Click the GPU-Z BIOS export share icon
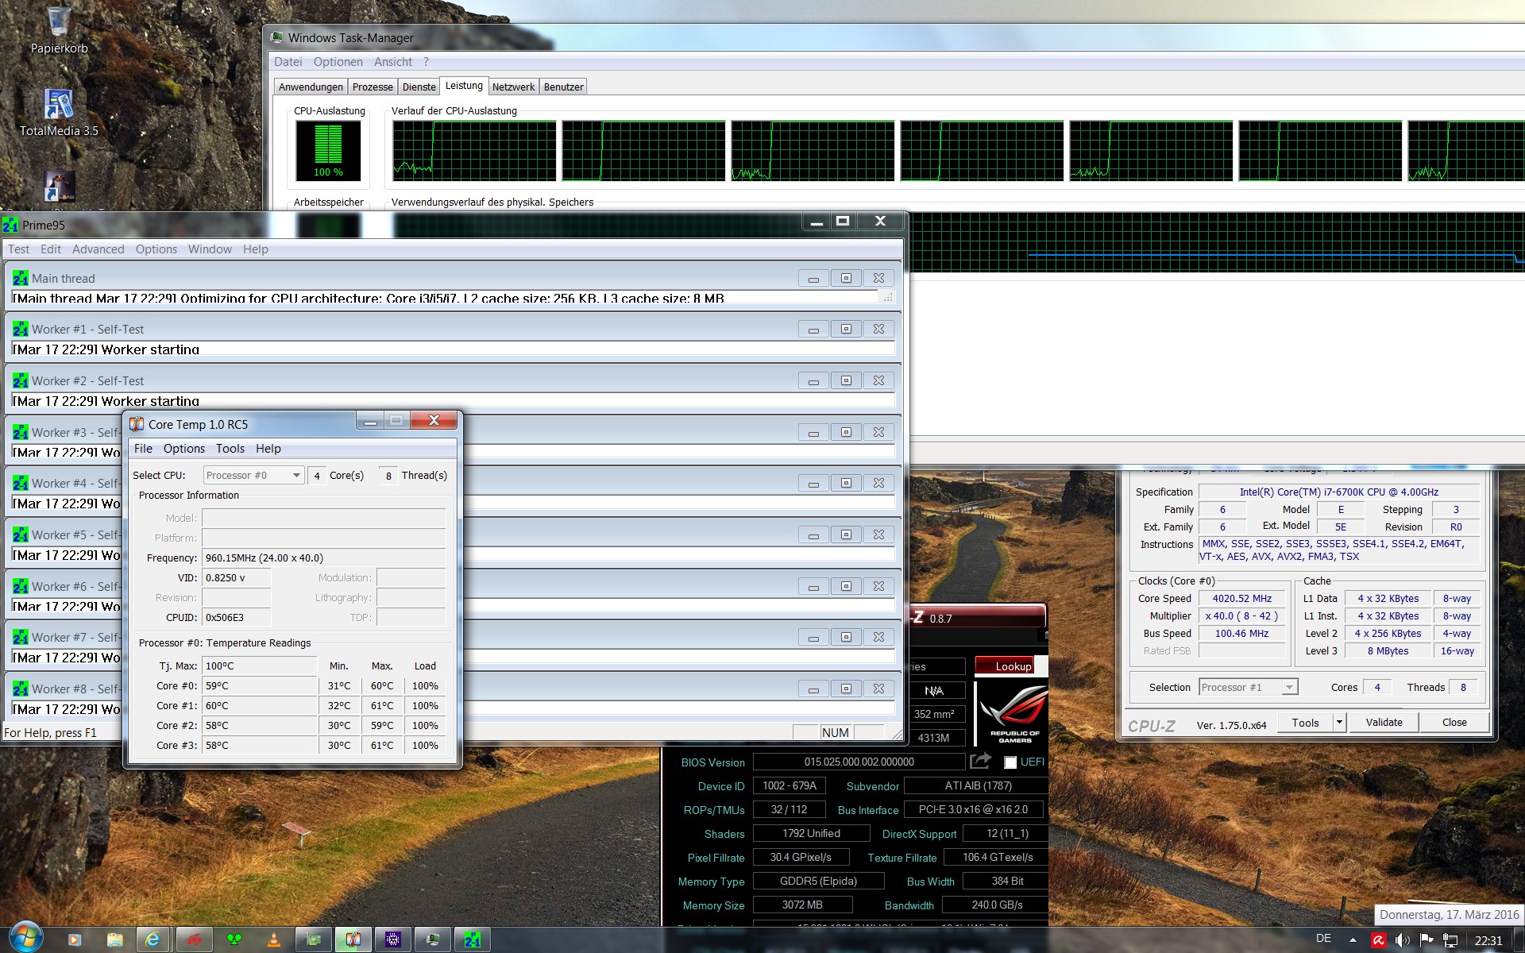This screenshot has height=953, width=1525. click(x=980, y=762)
